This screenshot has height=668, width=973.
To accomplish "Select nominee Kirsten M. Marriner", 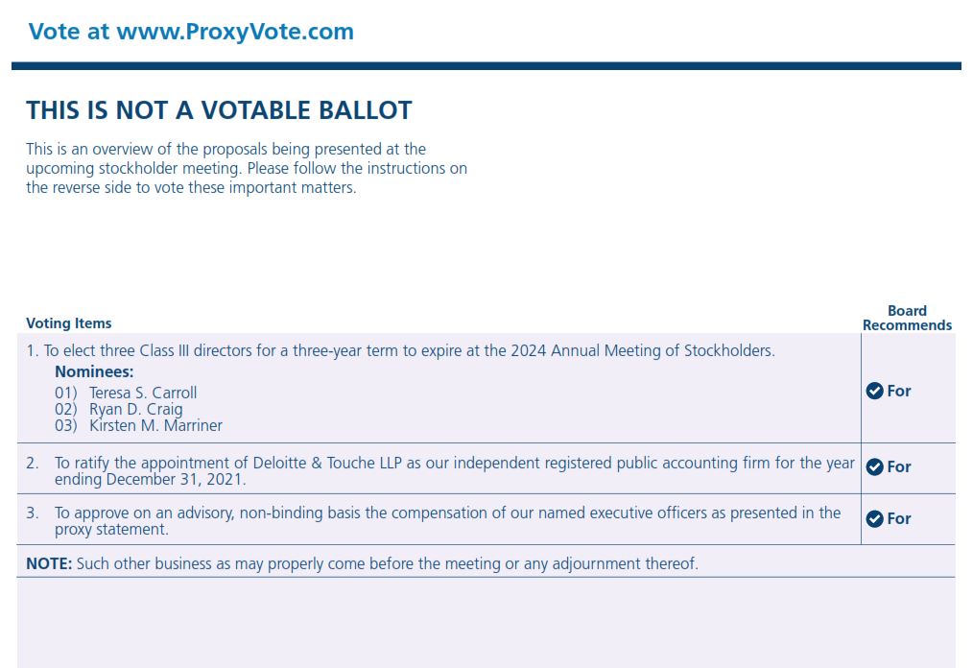I will tap(155, 425).
